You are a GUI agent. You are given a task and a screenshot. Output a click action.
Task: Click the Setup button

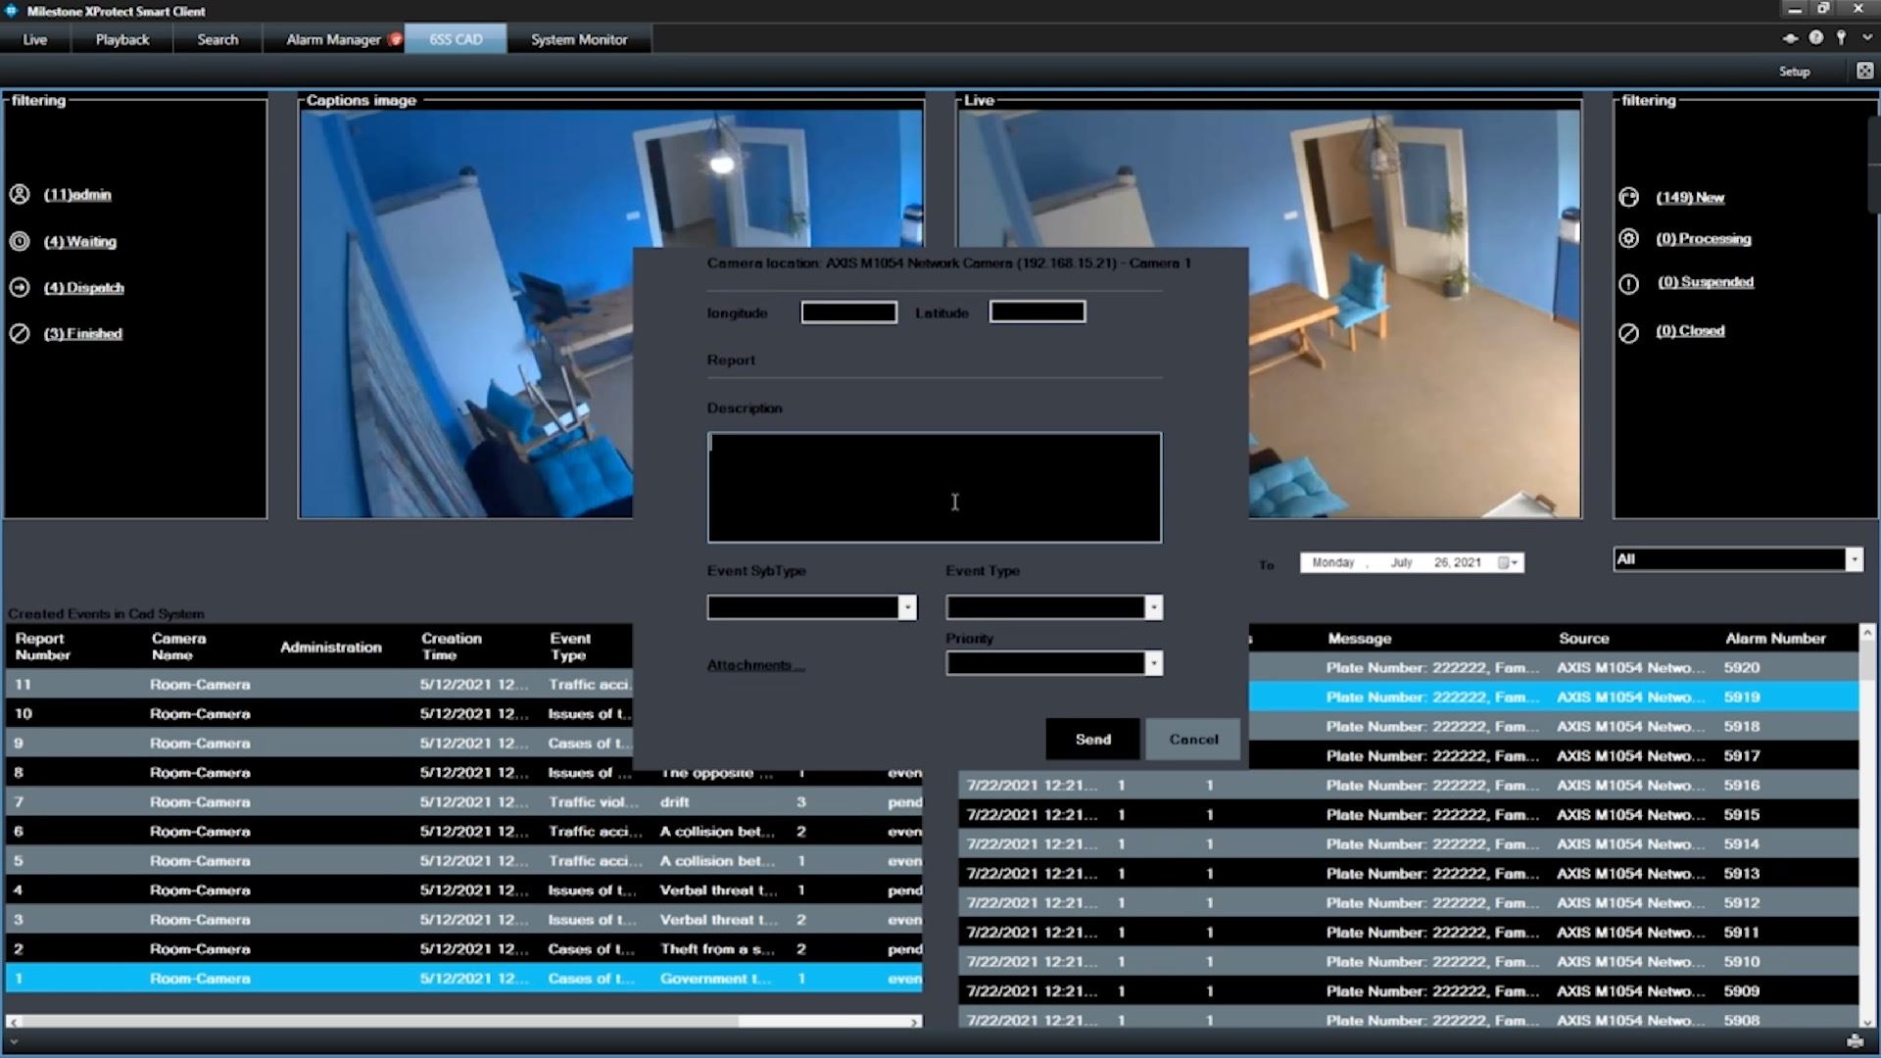click(x=1794, y=72)
